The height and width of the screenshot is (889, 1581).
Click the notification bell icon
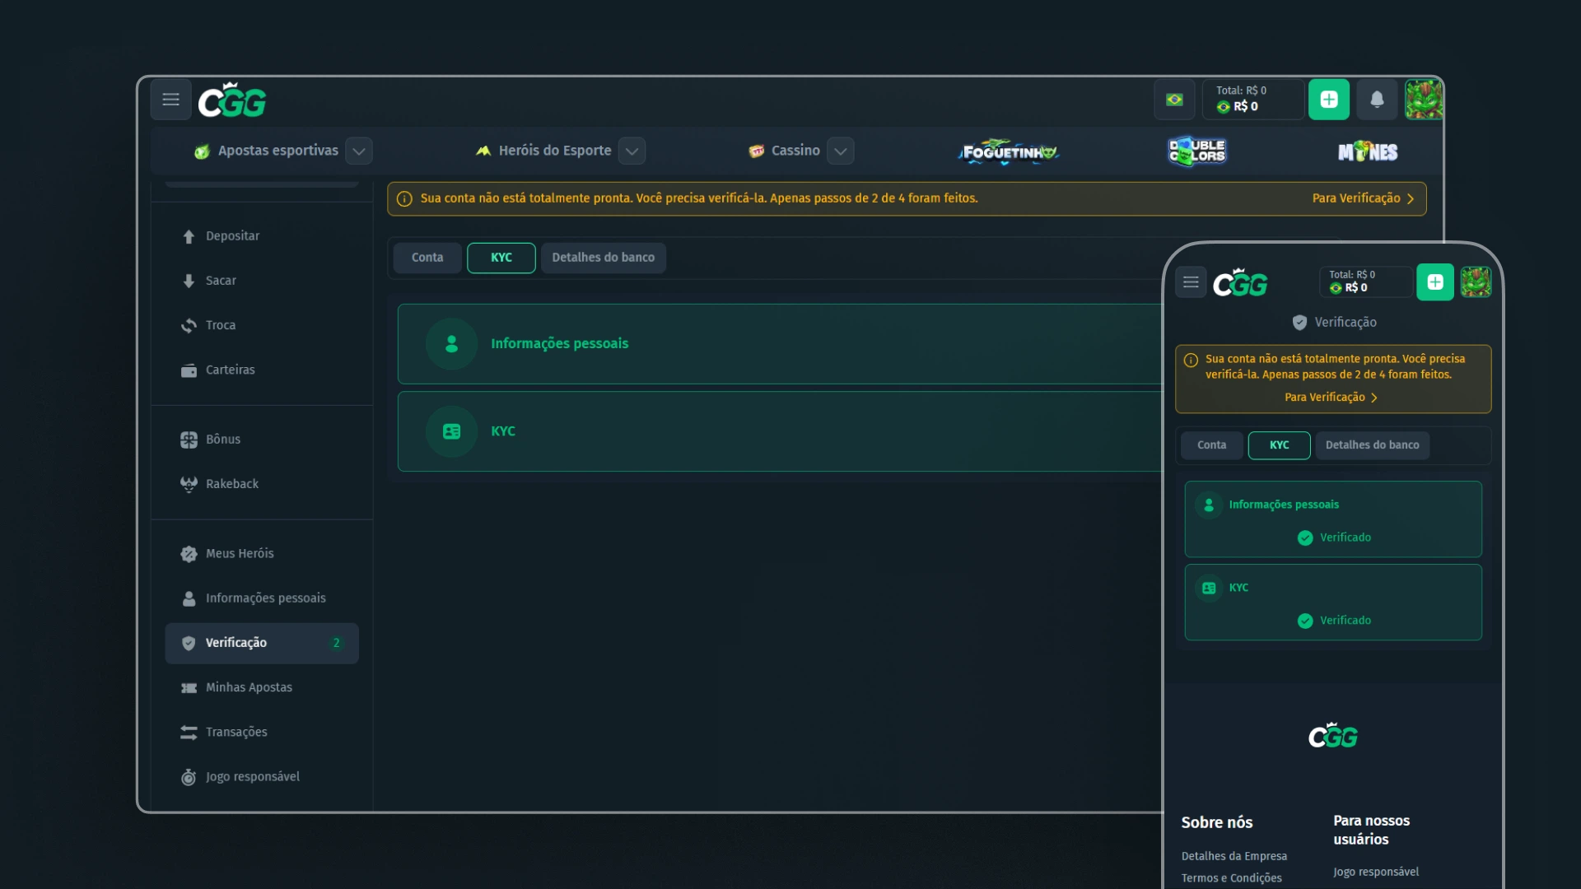1377,100
